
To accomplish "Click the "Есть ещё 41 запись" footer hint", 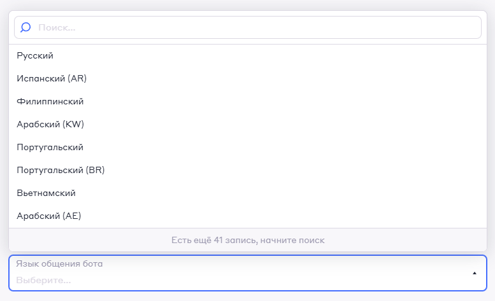I will pyautogui.click(x=248, y=241).
